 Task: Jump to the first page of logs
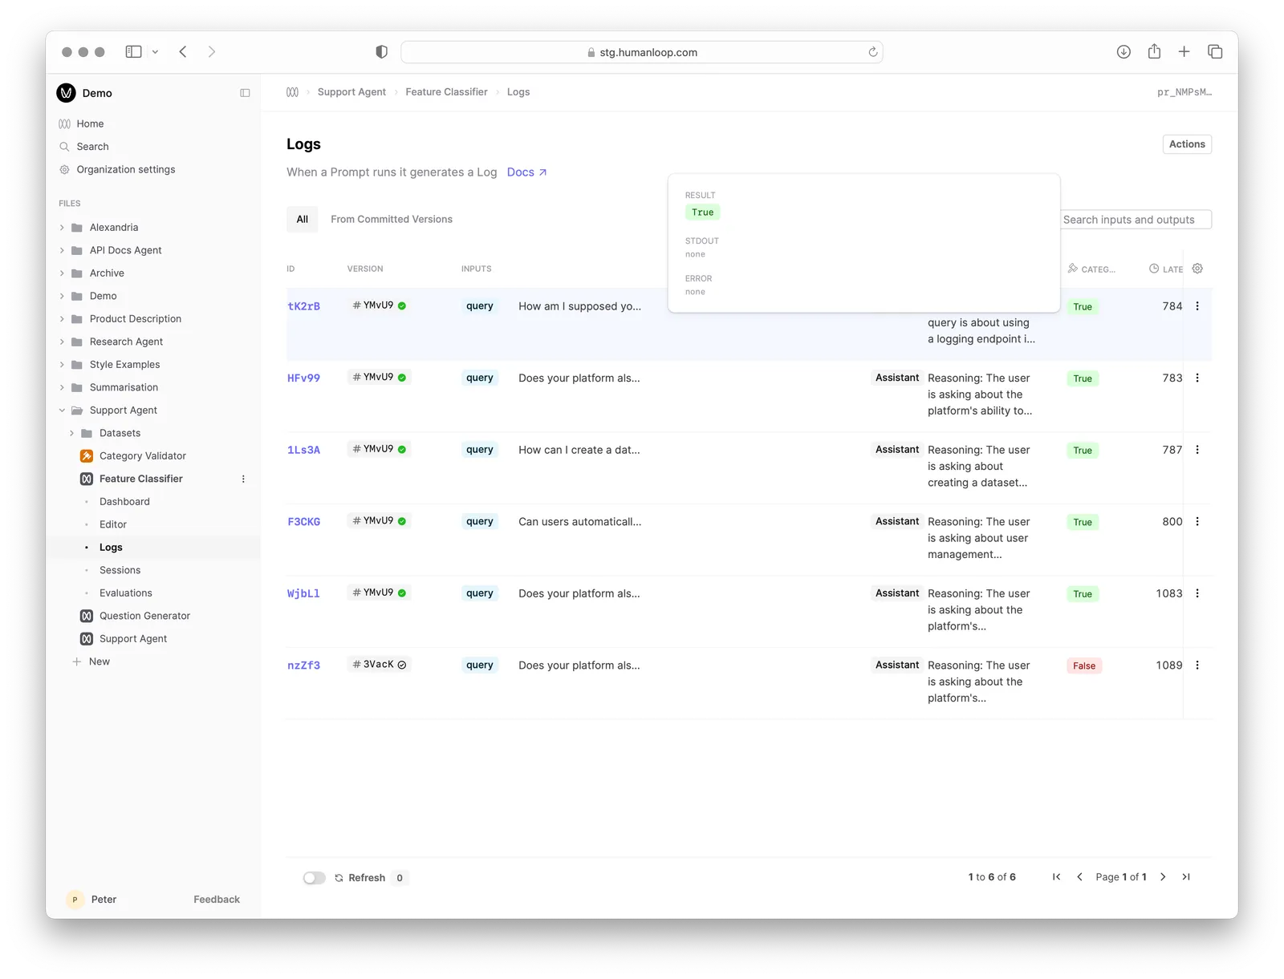[1056, 877]
